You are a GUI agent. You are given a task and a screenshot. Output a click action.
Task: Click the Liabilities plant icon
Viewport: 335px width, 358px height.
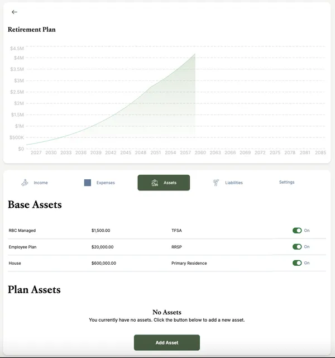pos(216,183)
